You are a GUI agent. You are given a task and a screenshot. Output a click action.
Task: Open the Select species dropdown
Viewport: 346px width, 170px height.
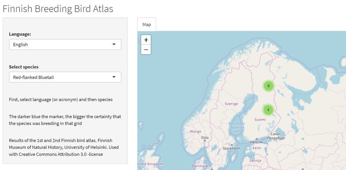[65, 77]
